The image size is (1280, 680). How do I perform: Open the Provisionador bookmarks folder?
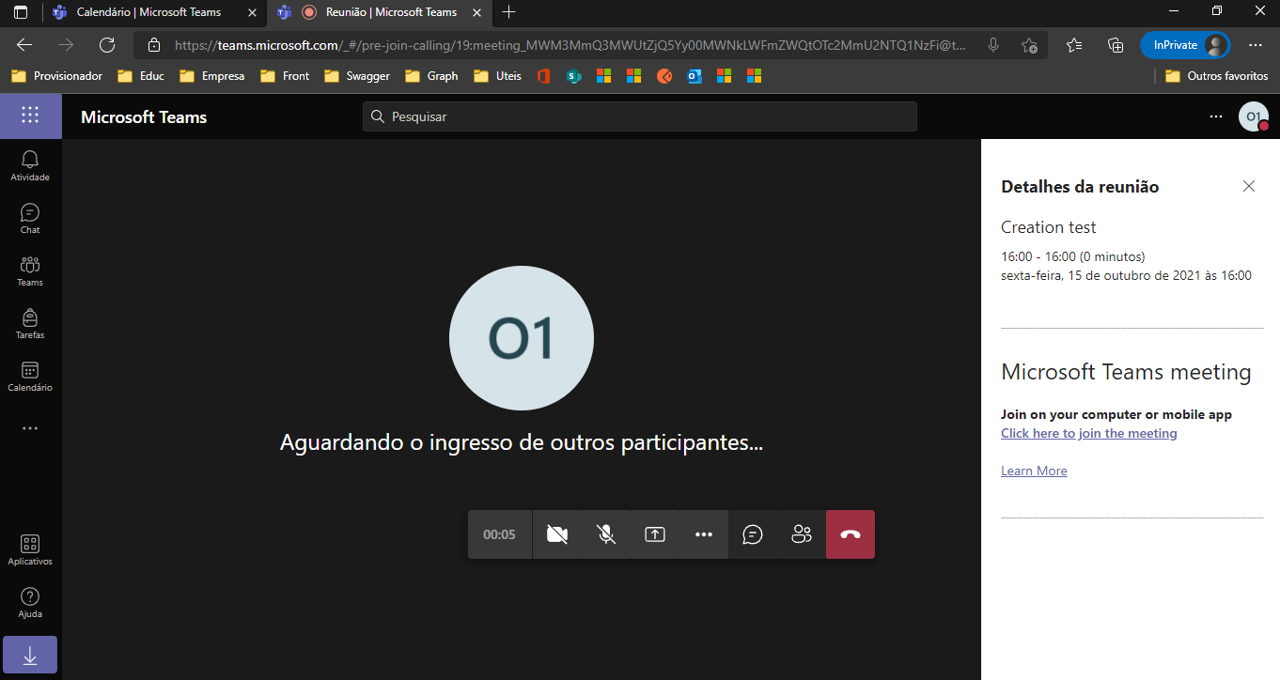57,76
